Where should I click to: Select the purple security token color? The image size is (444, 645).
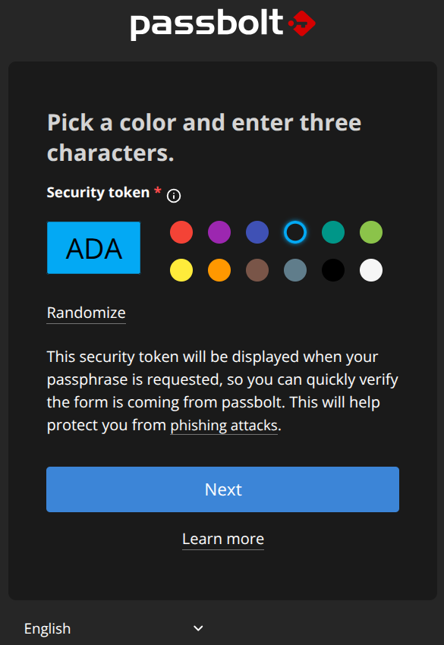point(219,232)
